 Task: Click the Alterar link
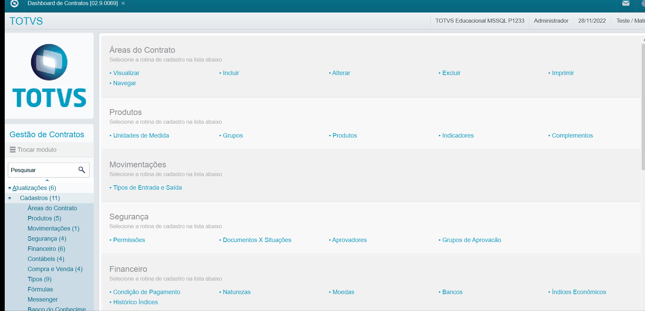[341, 73]
